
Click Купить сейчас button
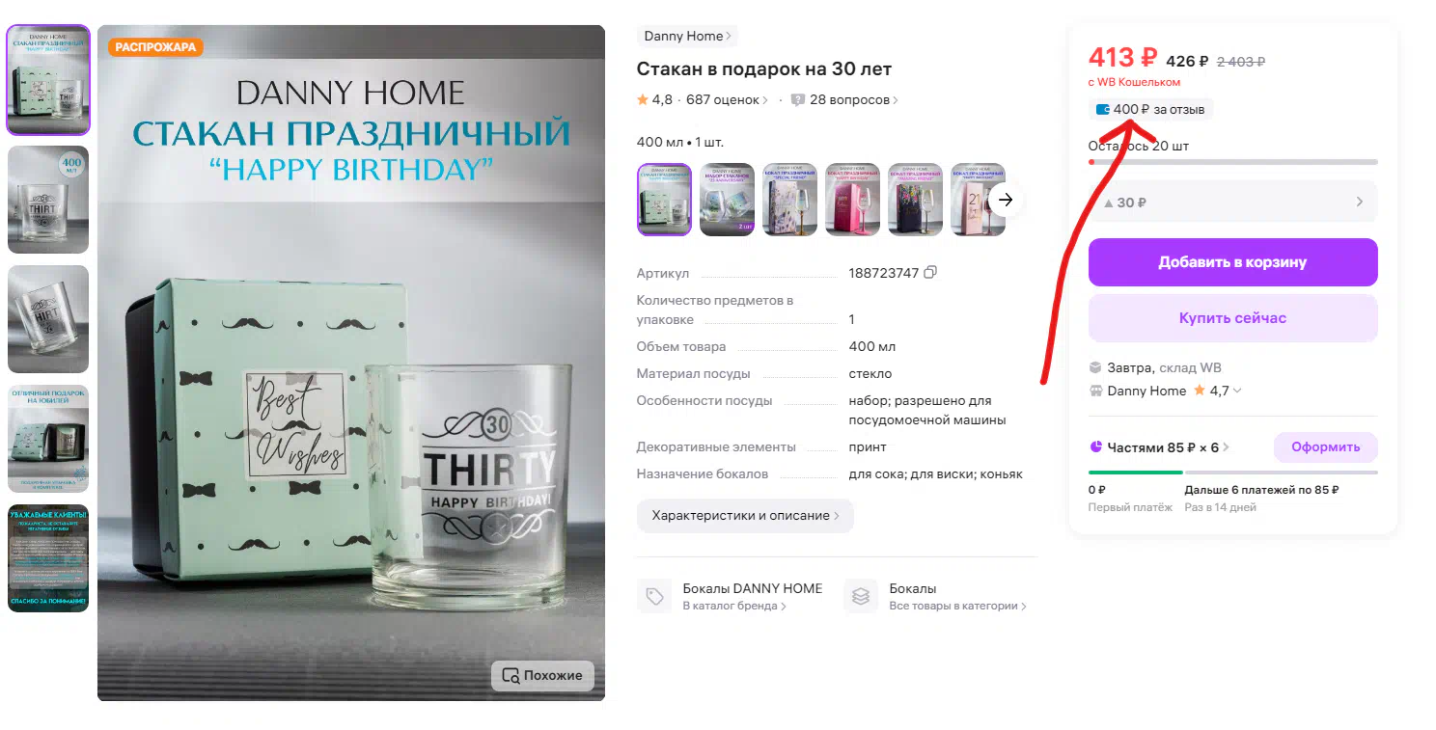pyautogui.click(x=1233, y=318)
